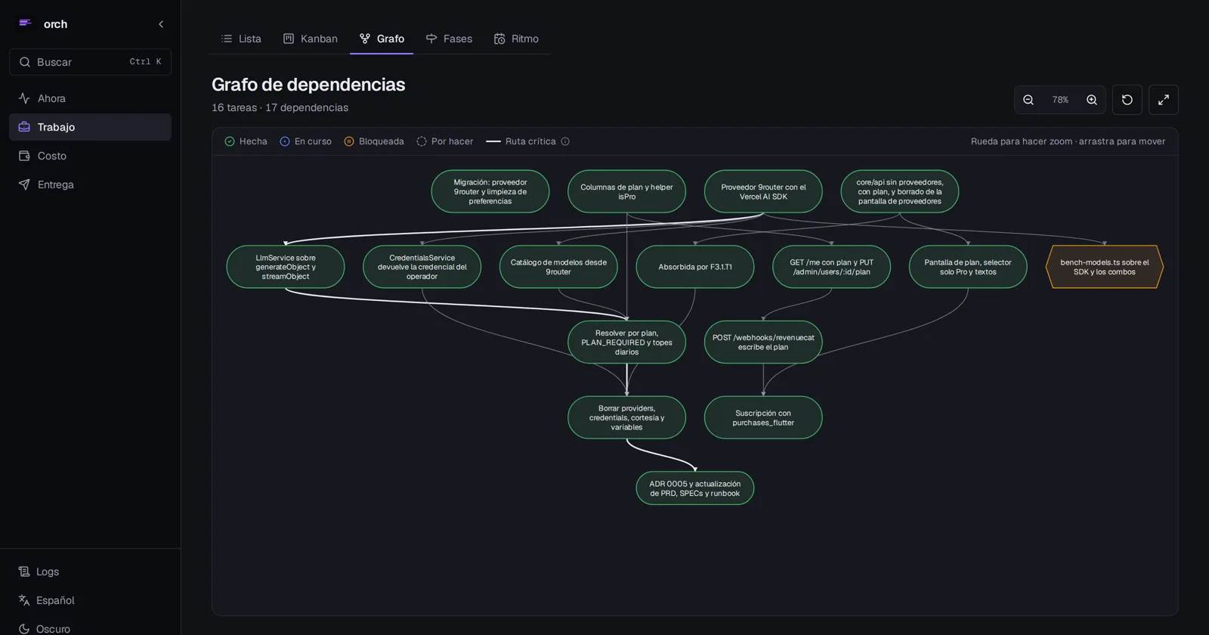1209x635 pixels.
Task: Reset the graph view
Action: (x=1127, y=100)
